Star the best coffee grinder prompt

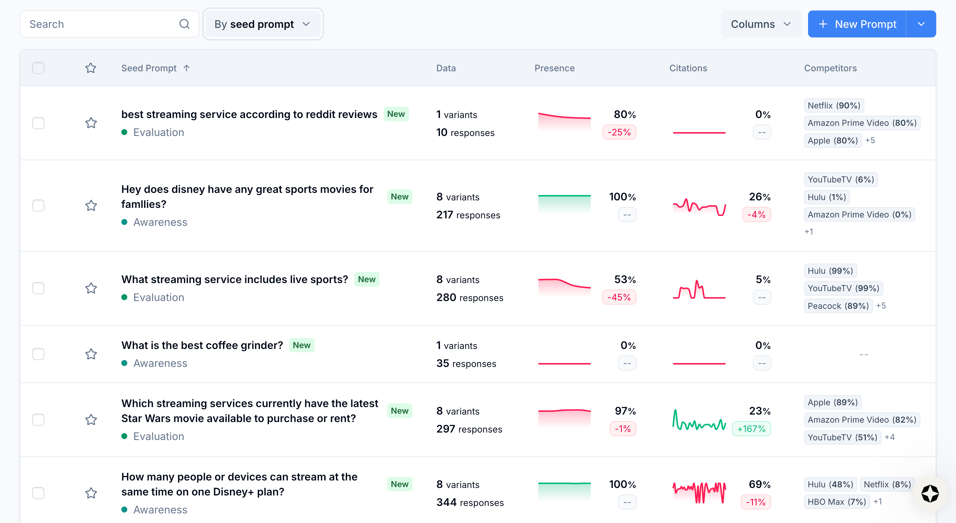coord(91,354)
